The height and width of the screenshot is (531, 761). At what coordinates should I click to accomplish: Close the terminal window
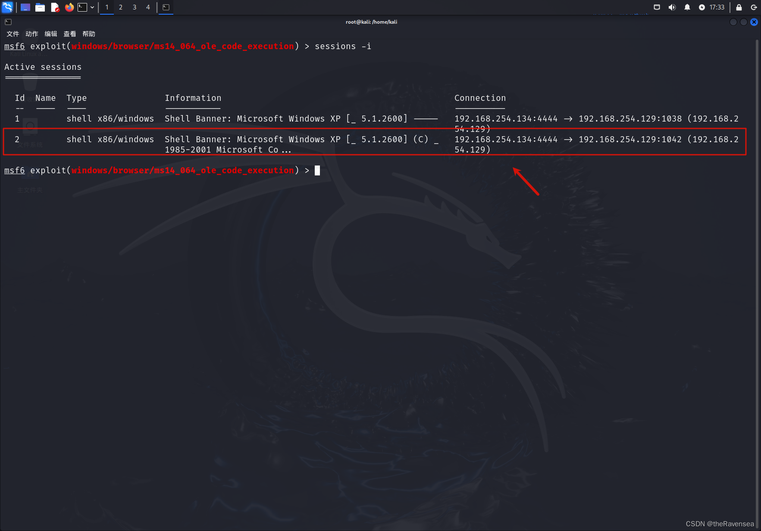(x=754, y=22)
